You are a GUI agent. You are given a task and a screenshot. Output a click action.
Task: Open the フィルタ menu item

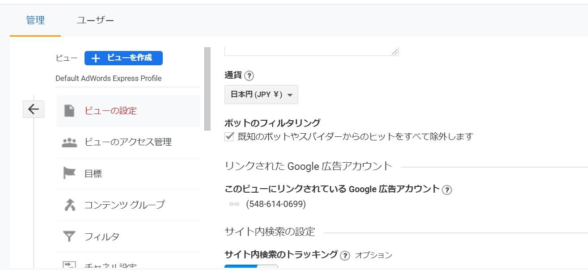point(128,236)
